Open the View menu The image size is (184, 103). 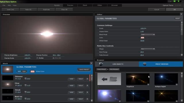15,5
